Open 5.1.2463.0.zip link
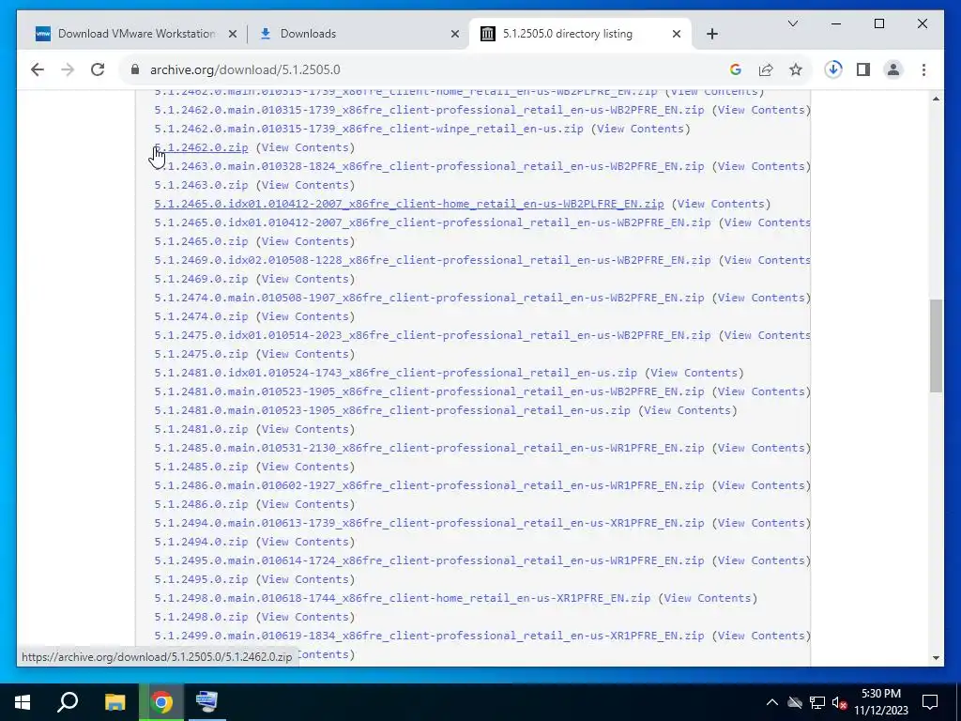Image resolution: width=961 pixels, height=721 pixels. pyautogui.click(x=201, y=185)
